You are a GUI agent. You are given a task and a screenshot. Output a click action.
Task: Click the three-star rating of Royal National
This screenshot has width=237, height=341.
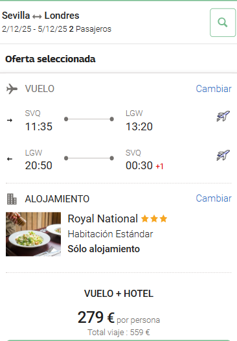154,218
